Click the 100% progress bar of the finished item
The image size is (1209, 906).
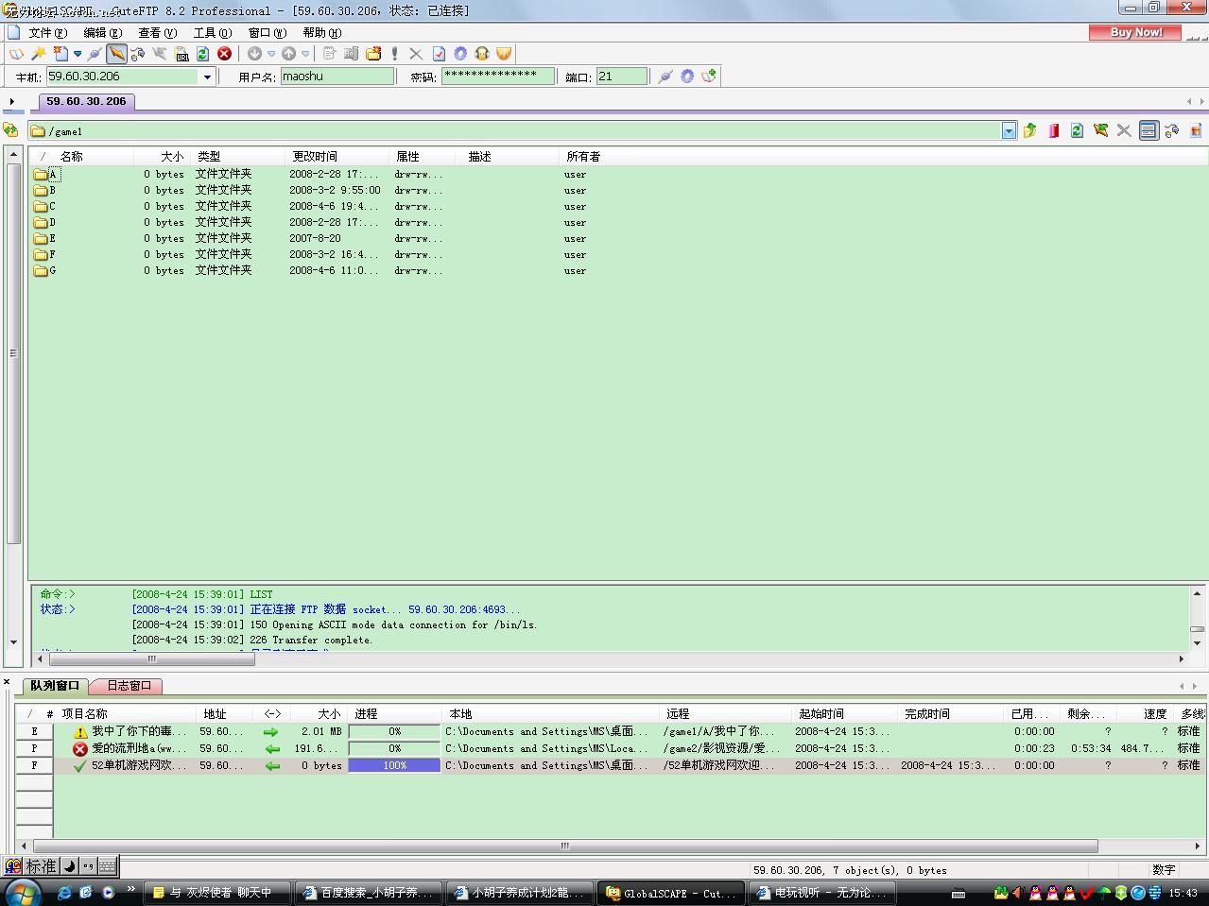click(x=394, y=765)
